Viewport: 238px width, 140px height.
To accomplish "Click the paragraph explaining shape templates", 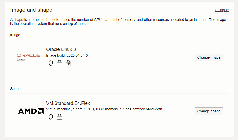I will [118, 22].
